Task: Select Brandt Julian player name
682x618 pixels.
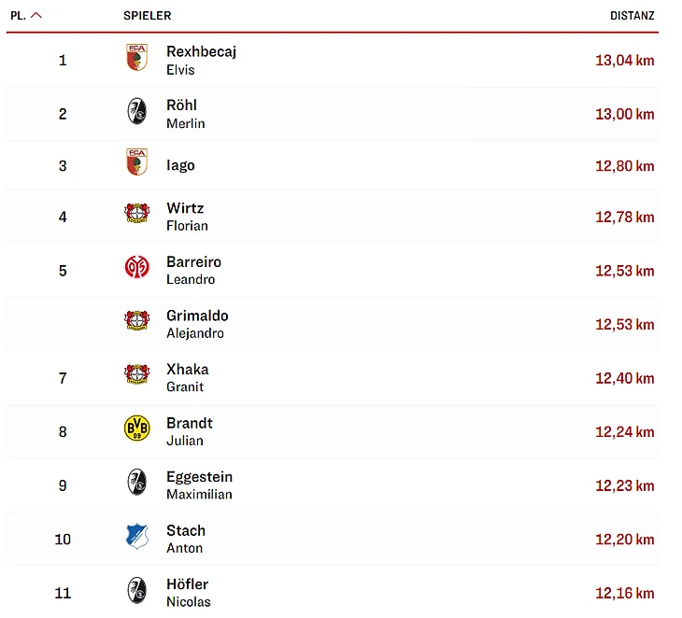Action: pos(190,431)
